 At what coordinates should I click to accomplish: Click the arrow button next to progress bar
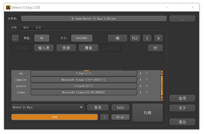(x=104, y=117)
